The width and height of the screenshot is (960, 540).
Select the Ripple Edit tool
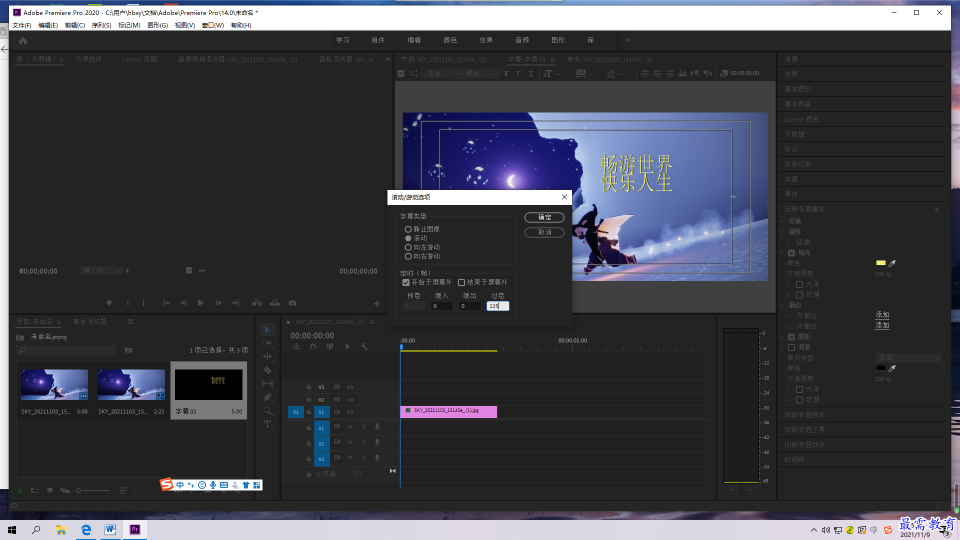tap(267, 356)
